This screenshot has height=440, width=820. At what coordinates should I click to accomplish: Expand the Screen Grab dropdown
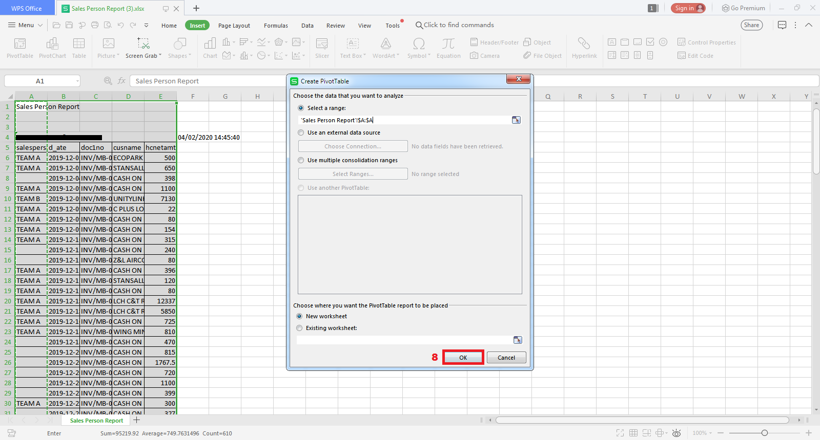pyautogui.click(x=160, y=56)
